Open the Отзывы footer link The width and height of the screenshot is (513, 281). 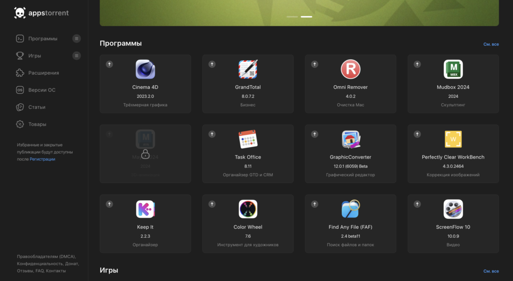tap(25, 271)
